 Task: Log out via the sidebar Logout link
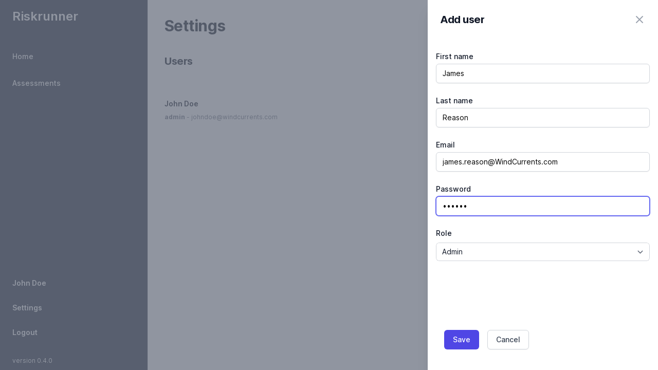point(25,332)
